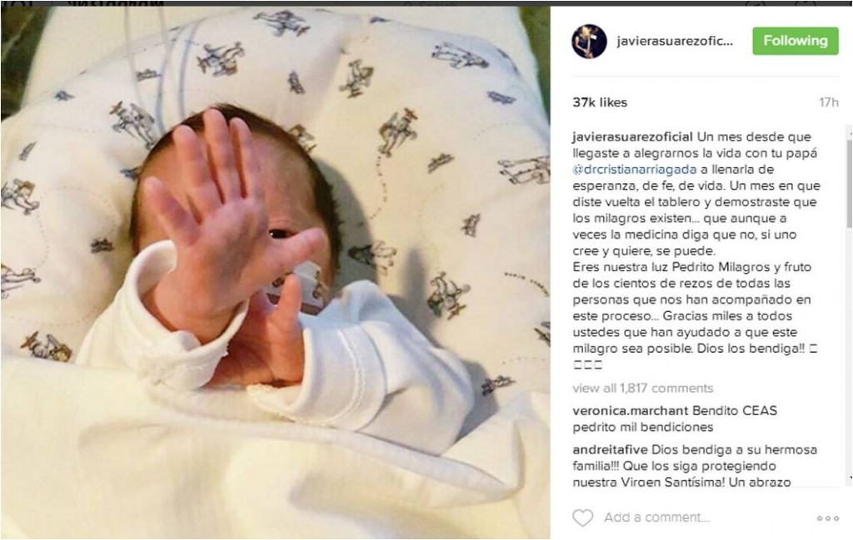The image size is (853, 540).
Task: Click the 17h post timestamp
Action: (829, 102)
